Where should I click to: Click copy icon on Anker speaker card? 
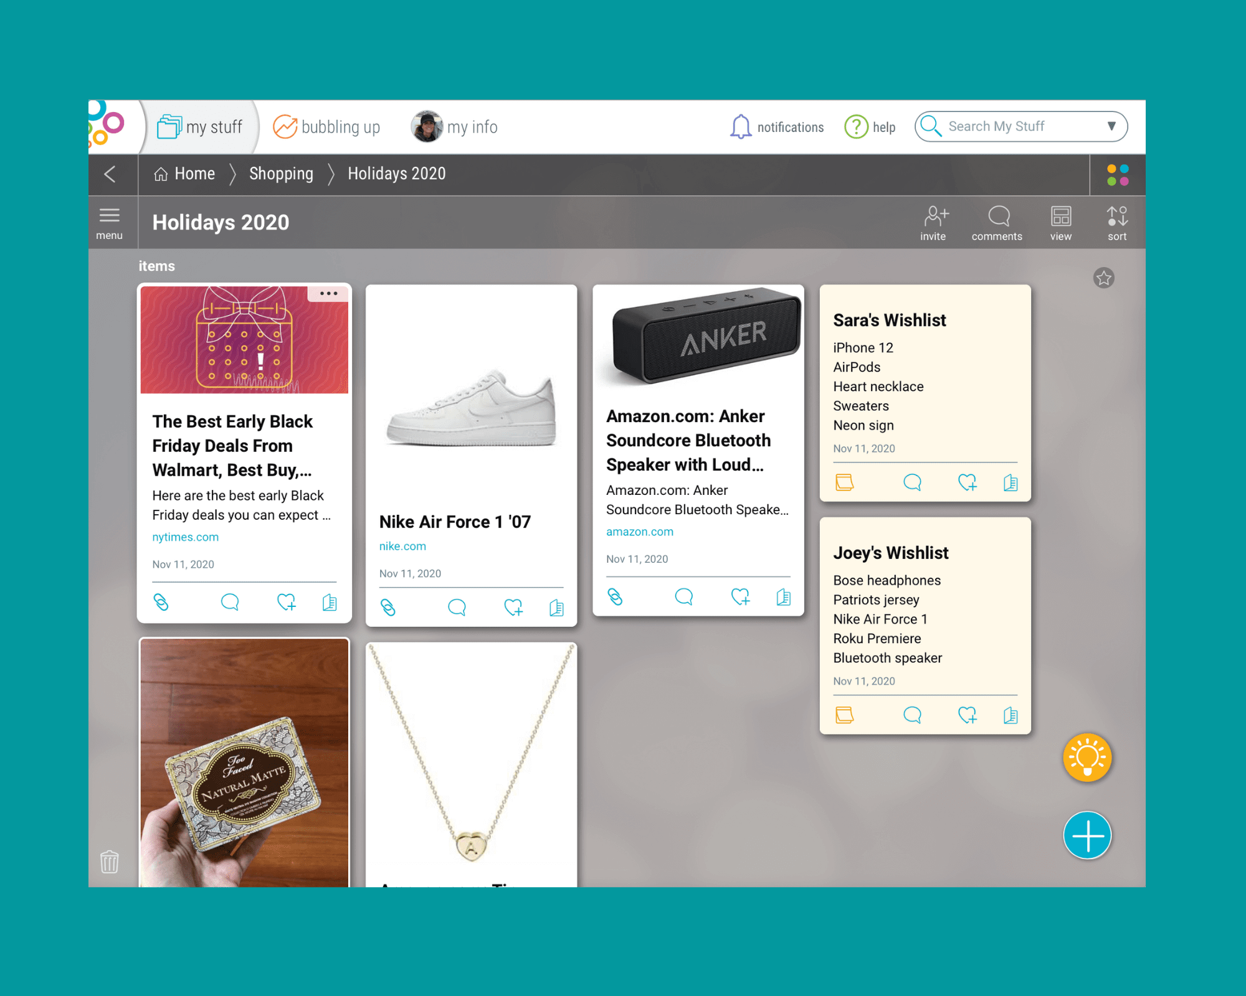coord(783,597)
